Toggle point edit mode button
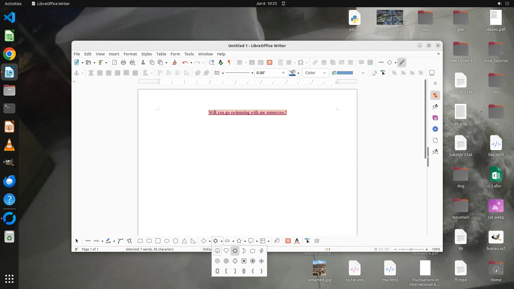The width and height of the screenshot is (514, 289). (x=383, y=73)
